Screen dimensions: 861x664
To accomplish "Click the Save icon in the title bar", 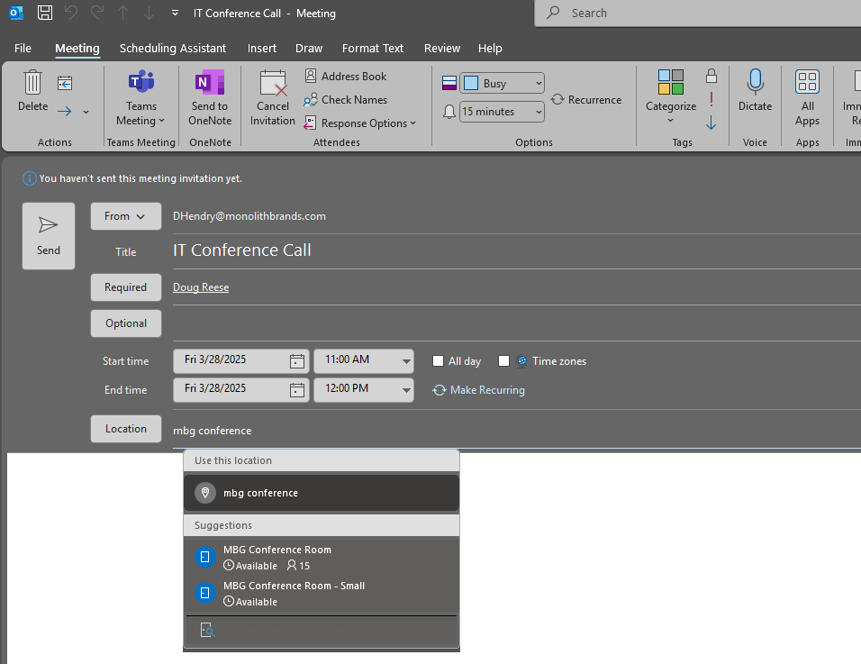I will 44,13.
